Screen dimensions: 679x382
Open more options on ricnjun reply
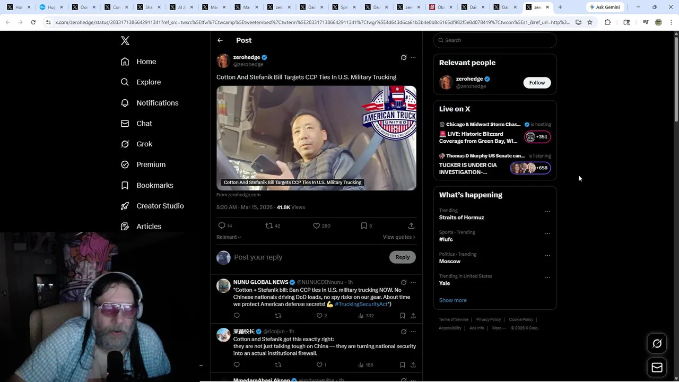(413, 332)
